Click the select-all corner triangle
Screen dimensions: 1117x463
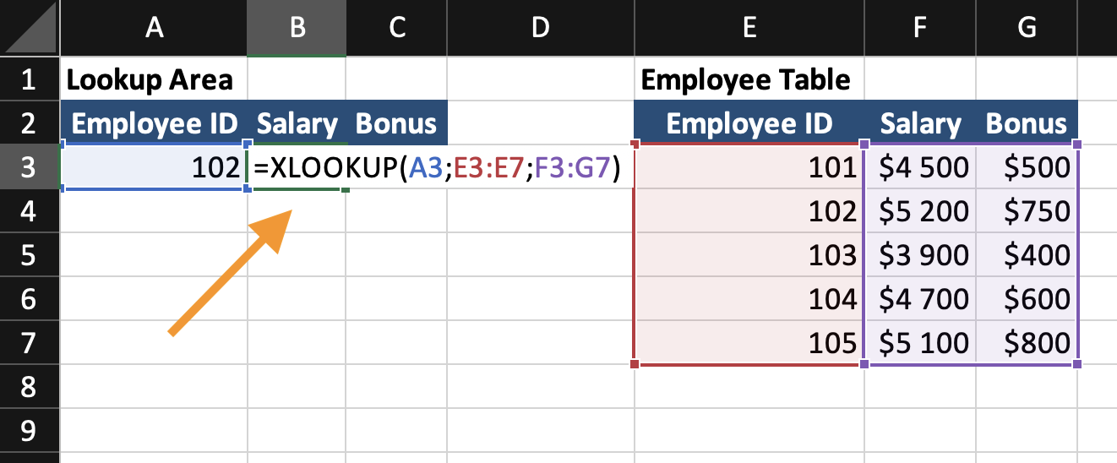click(30, 29)
